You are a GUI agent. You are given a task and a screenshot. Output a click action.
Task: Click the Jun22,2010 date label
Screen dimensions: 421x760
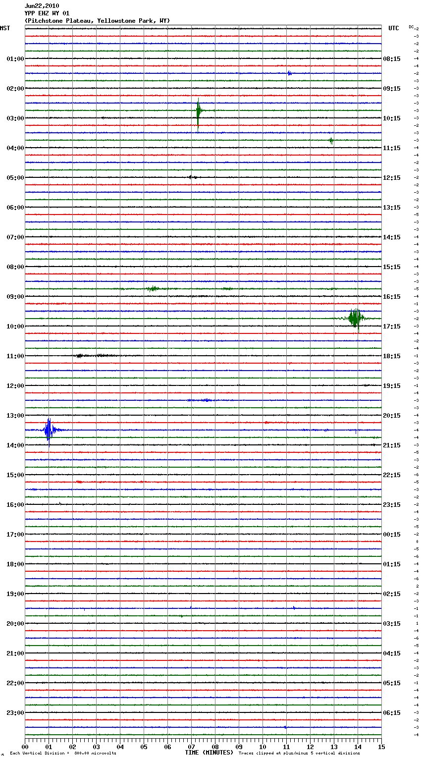[42, 6]
